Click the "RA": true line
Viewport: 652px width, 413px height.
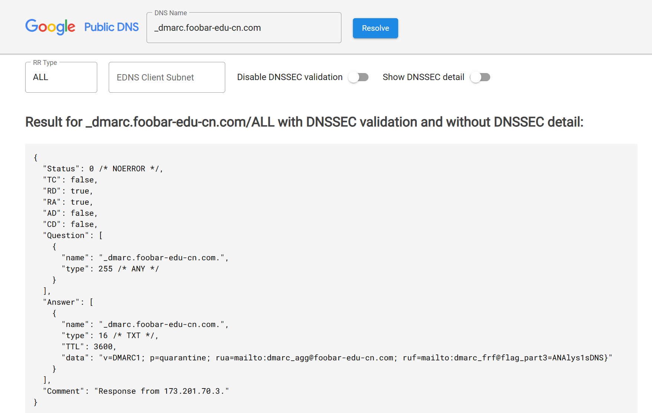(x=68, y=202)
